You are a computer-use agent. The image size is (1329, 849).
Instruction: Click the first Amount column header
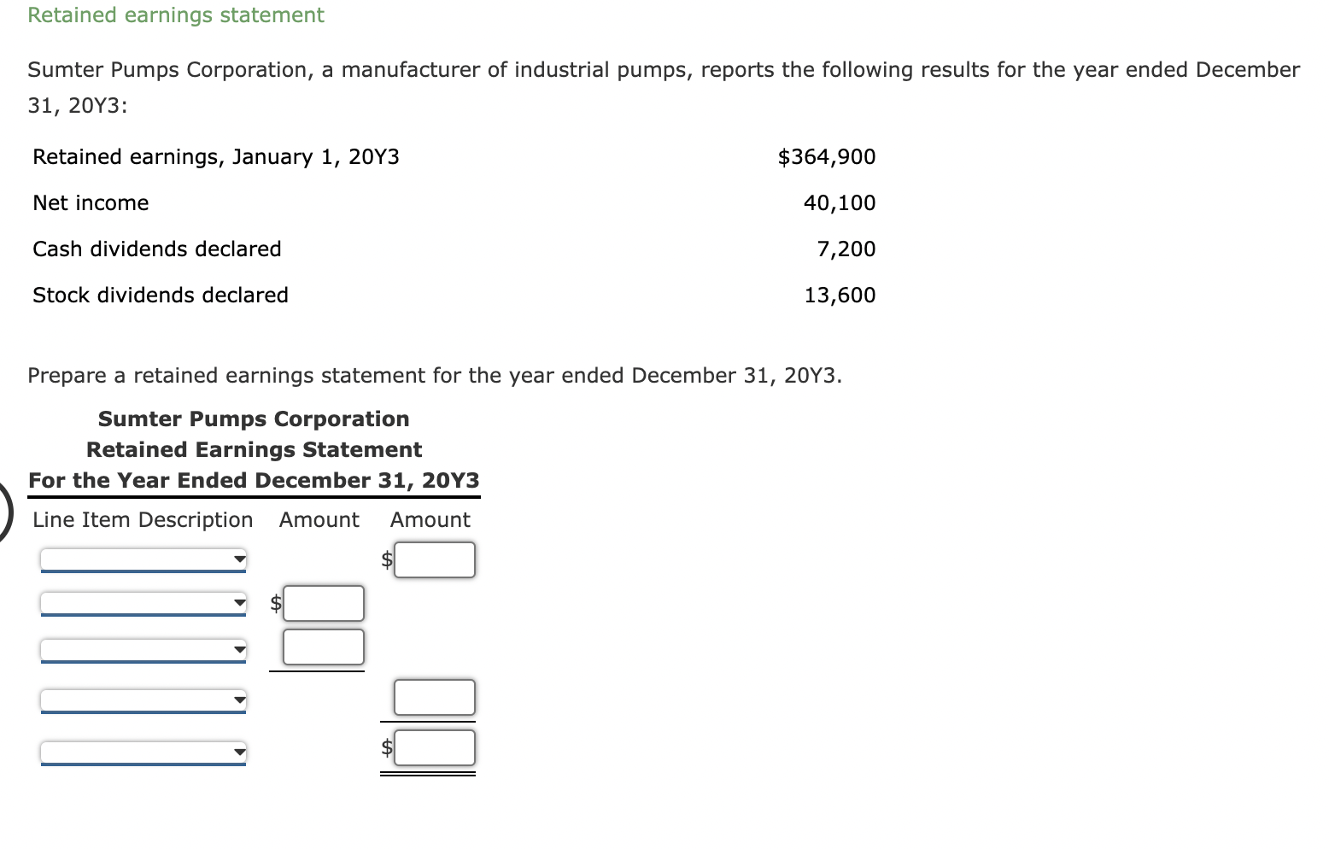[319, 519]
